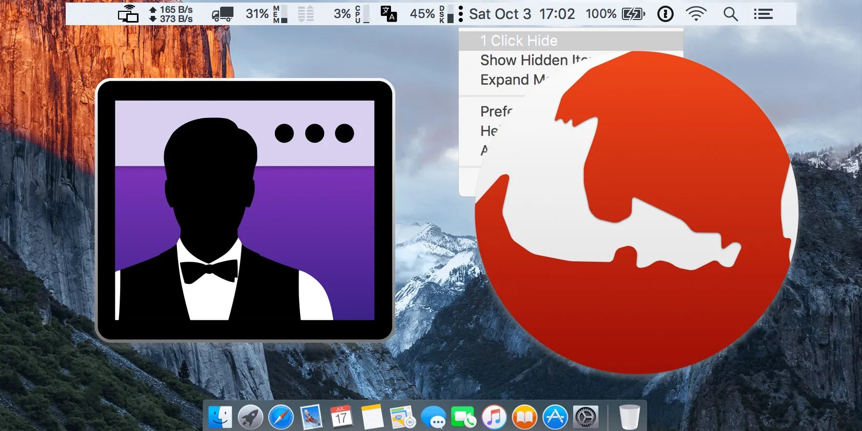This screenshot has width=862, height=431.
Task: Open the network speed 165 B/s monitor
Action: tap(171, 14)
